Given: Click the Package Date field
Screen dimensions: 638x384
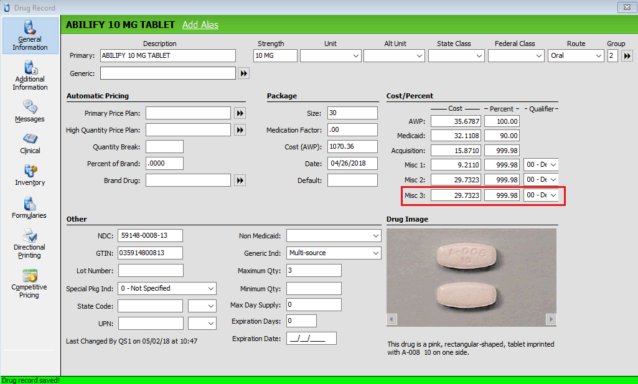Looking at the screenshot, I should (x=352, y=164).
